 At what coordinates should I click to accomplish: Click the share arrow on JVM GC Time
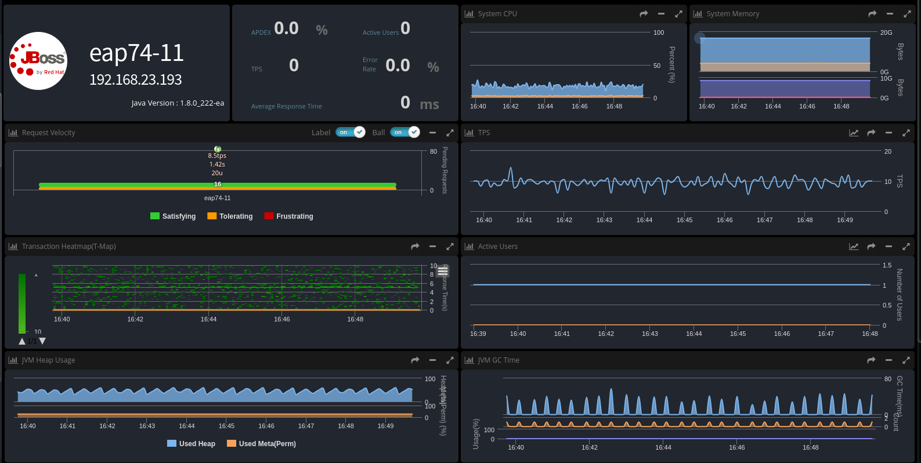point(871,360)
